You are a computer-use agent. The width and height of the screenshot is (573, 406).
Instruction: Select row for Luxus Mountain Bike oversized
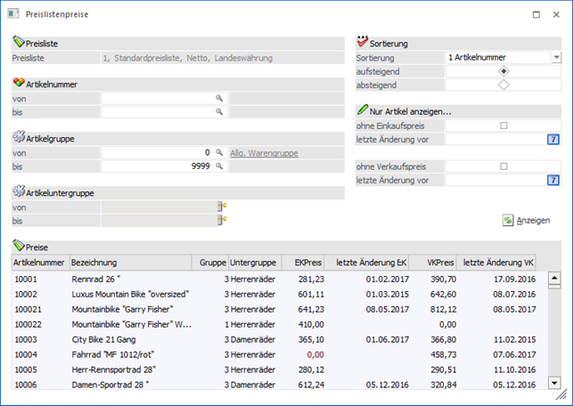click(130, 294)
